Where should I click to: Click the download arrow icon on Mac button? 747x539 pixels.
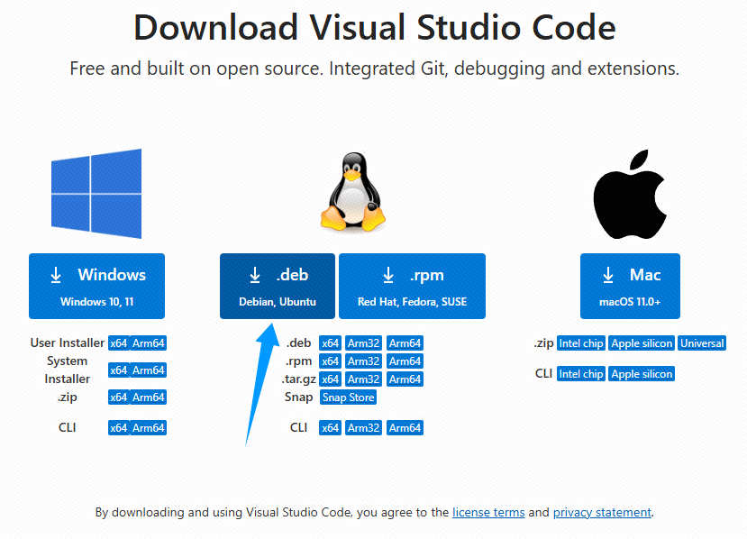[608, 275]
